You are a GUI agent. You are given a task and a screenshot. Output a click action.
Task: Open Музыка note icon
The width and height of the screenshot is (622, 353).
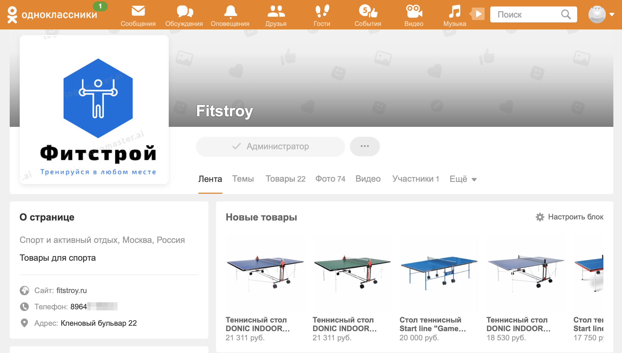455,11
